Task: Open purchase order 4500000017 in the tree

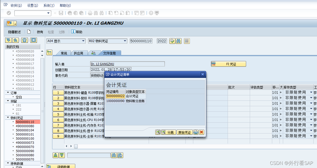Action: [25, 64]
